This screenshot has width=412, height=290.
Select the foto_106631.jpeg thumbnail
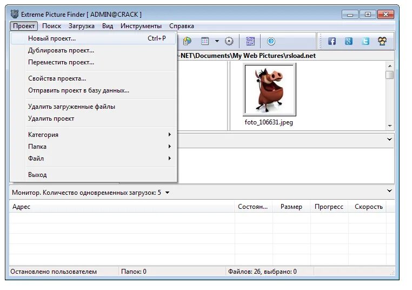tap(269, 89)
